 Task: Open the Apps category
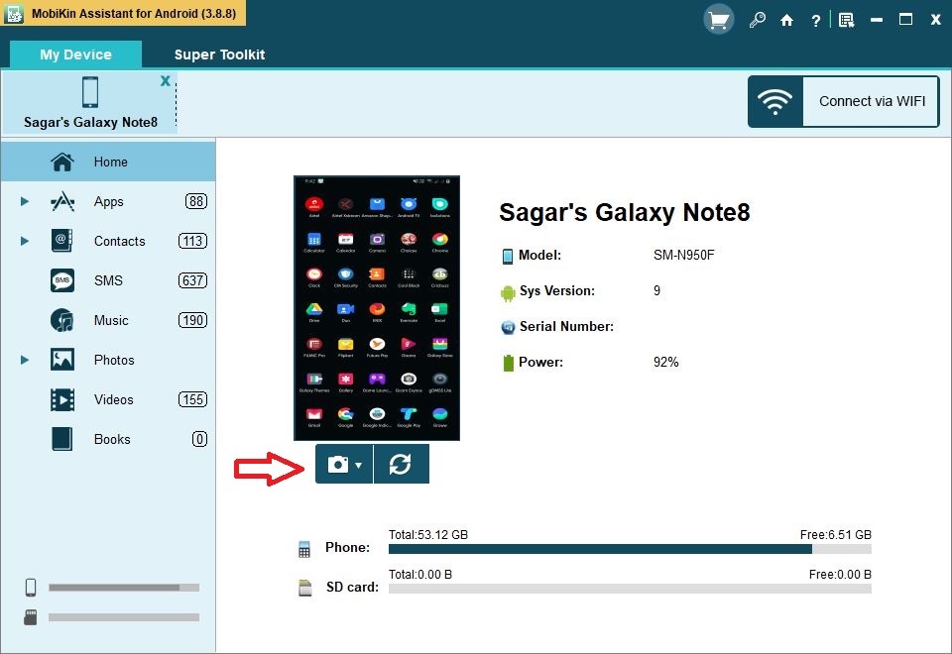pos(108,201)
